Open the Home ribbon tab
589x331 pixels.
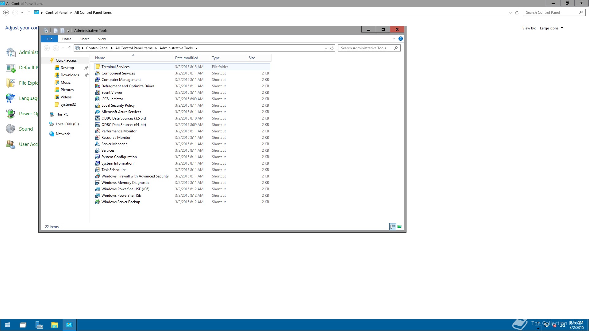pyautogui.click(x=67, y=39)
